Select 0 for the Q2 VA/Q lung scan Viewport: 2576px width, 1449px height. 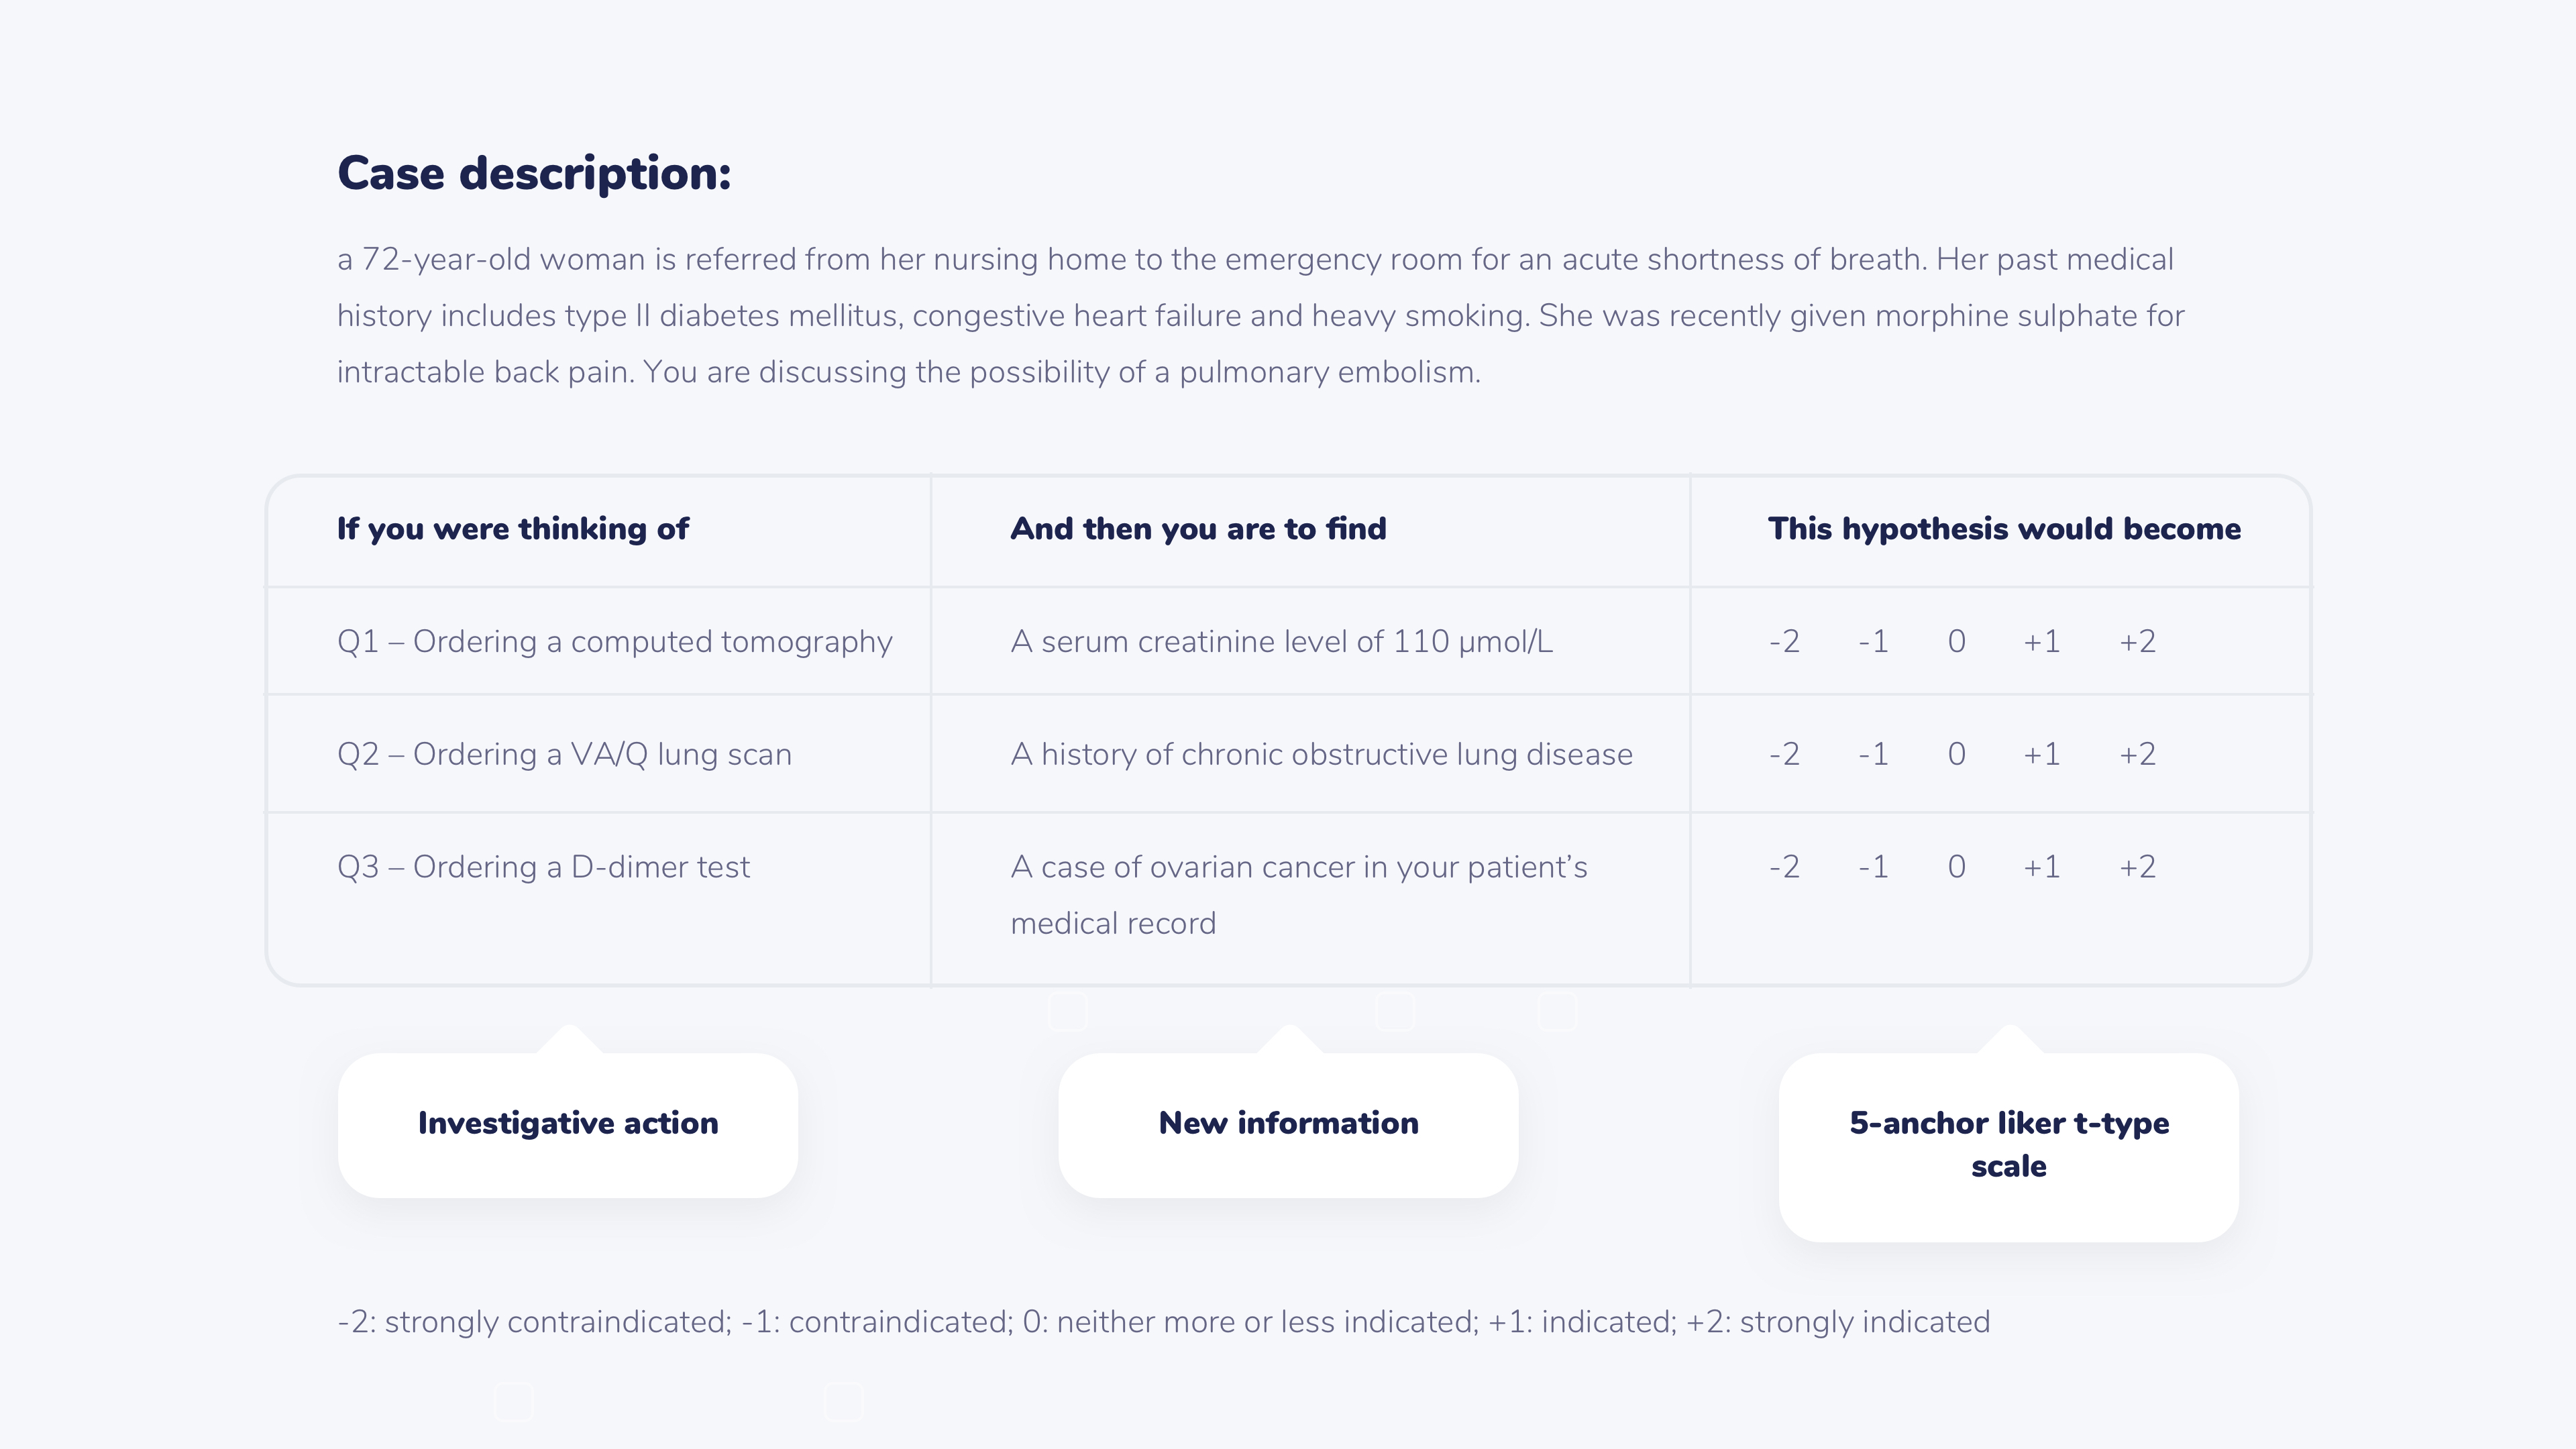pos(1956,754)
